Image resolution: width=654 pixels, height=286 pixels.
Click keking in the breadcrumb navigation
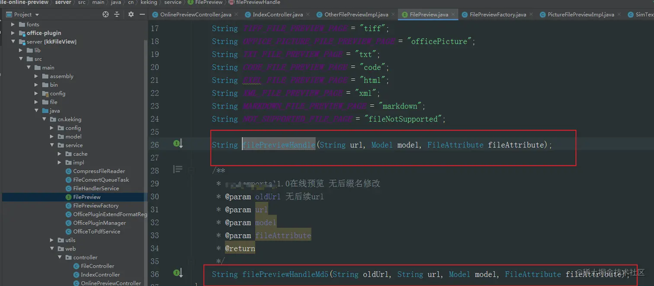[x=149, y=3]
